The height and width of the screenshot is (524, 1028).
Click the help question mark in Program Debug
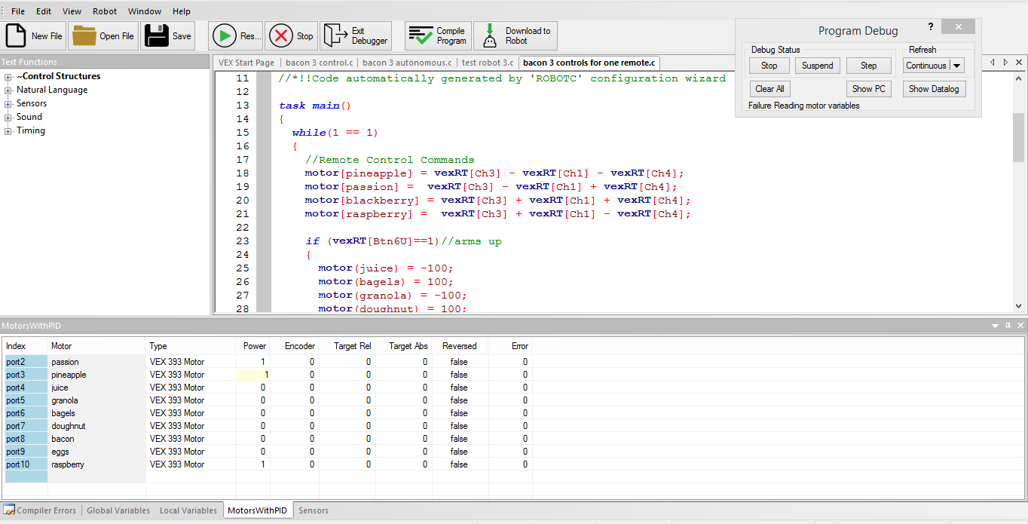[x=931, y=26]
